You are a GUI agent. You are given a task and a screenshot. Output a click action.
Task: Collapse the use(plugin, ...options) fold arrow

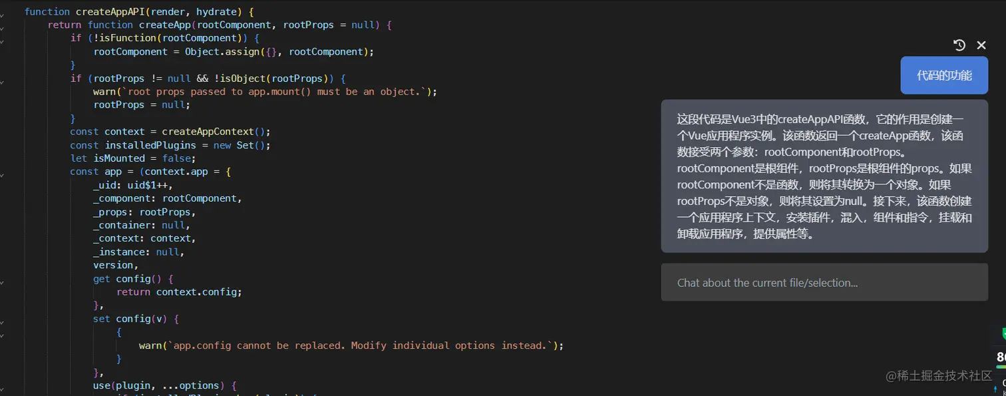click(2, 389)
